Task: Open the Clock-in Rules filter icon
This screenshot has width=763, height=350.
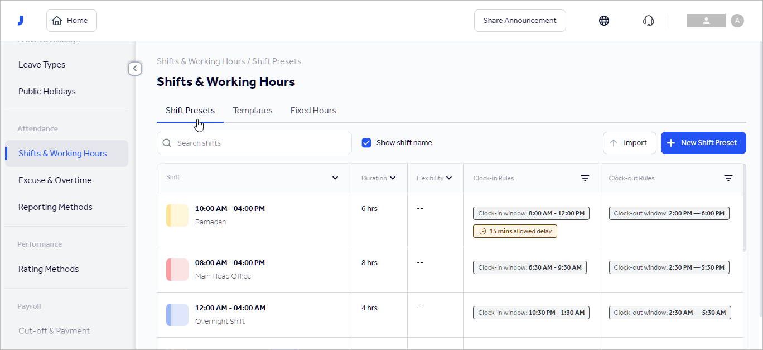Action: pyautogui.click(x=585, y=178)
